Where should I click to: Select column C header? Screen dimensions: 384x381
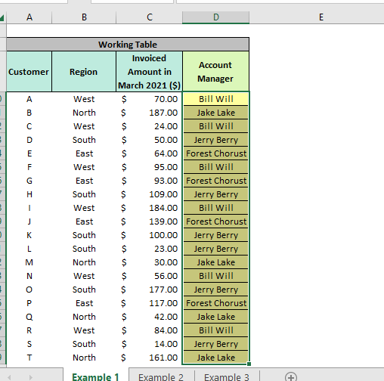point(150,17)
